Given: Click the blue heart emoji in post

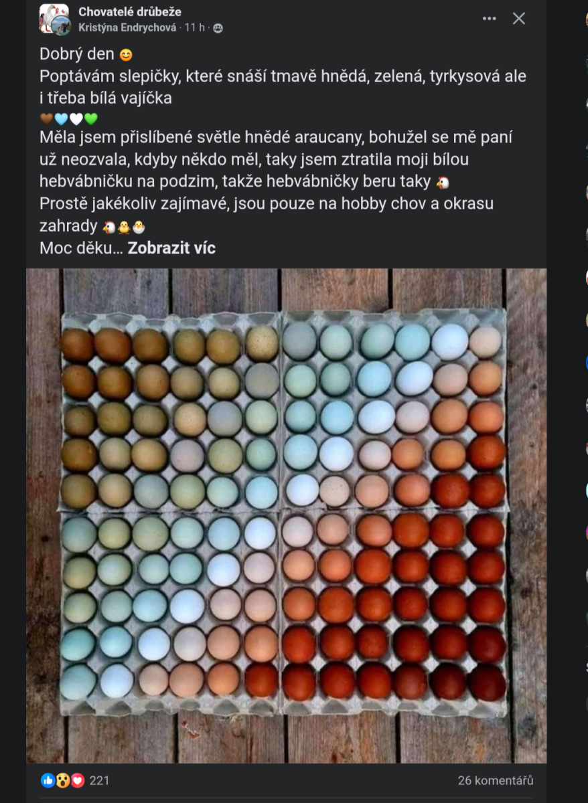Looking at the screenshot, I should 61,119.
